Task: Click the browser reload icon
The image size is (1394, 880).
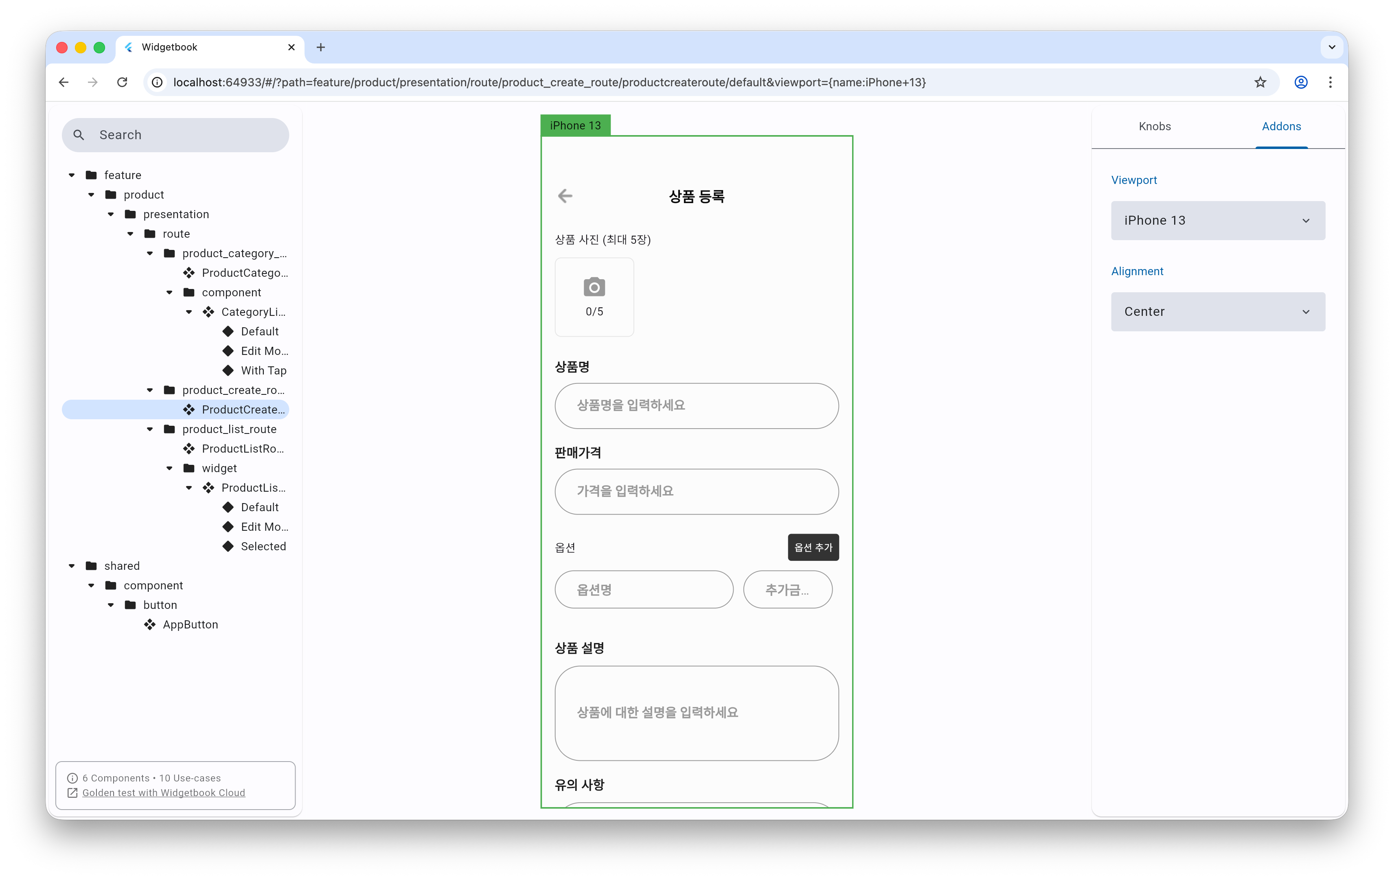Action: (122, 82)
